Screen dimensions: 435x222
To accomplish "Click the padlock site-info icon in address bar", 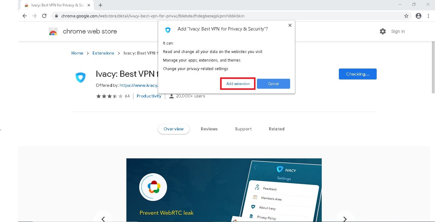I will [x=56, y=16].
